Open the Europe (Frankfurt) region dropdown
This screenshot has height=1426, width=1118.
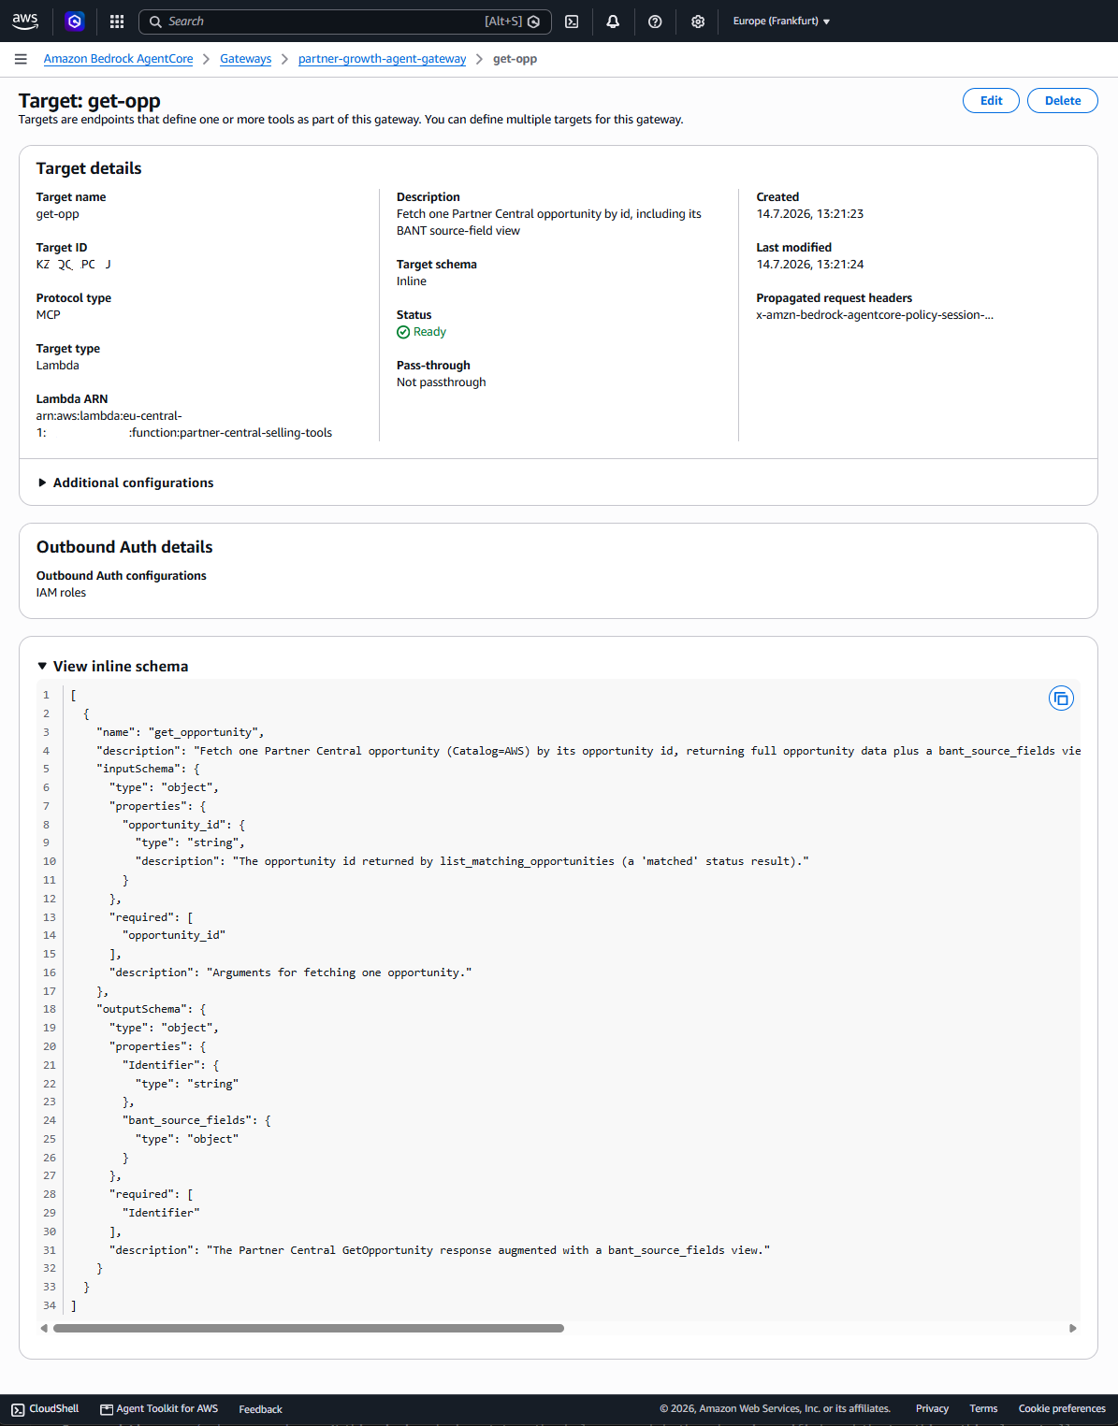(x=781, y=22)
